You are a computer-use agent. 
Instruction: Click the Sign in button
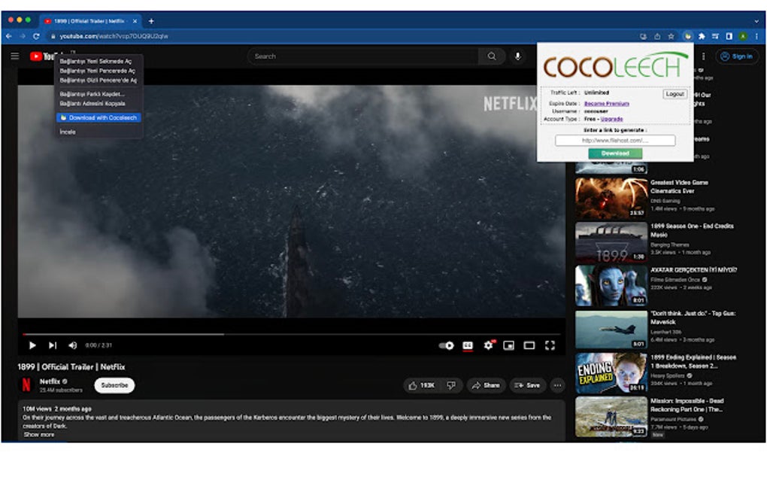pyautogui.click(x=737, y=56)
